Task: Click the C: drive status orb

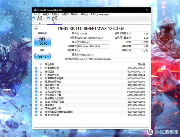Action: tap(34, 18)
